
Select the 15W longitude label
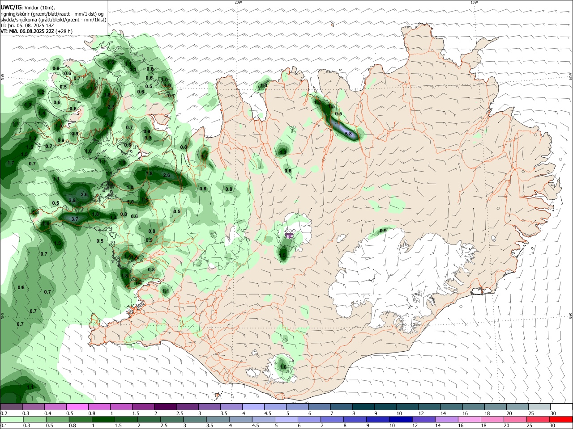click(474, 2)
